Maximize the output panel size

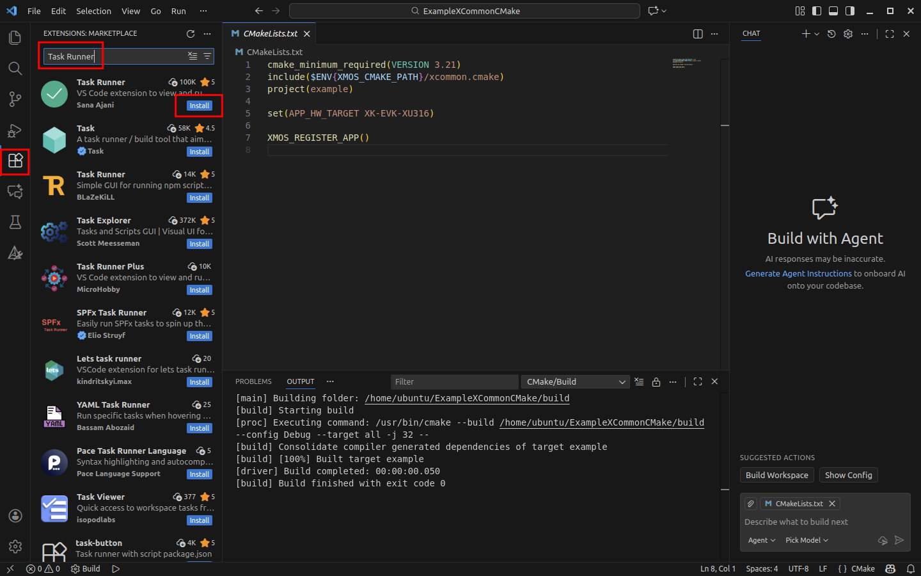tap(698, 381)
